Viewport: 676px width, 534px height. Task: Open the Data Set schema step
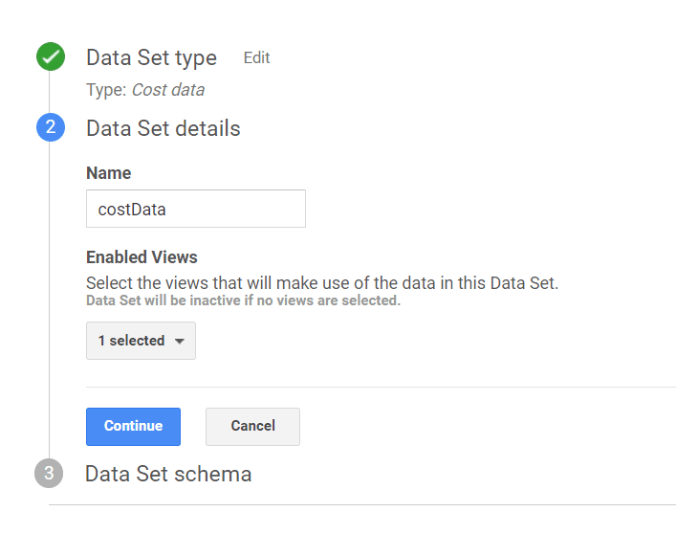coord(168,474)
